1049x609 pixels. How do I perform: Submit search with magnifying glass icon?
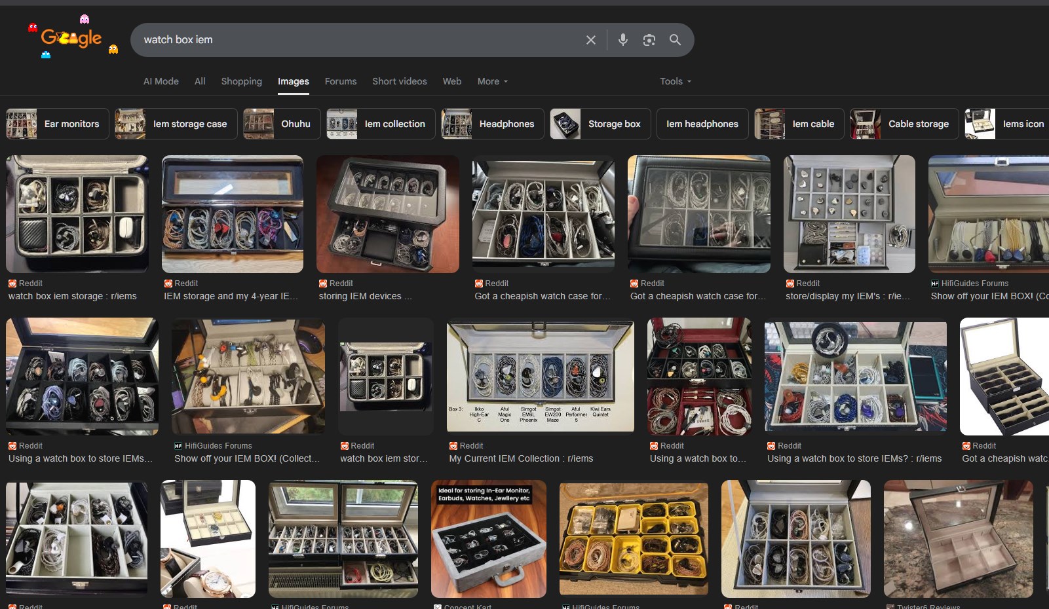[x=675, y=40]
